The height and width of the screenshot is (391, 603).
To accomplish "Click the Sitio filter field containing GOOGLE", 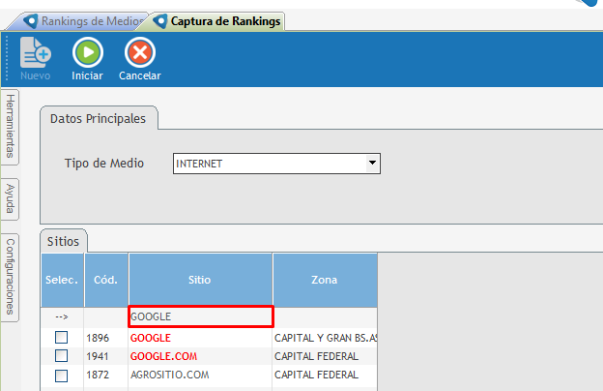I will coord(200,316).
